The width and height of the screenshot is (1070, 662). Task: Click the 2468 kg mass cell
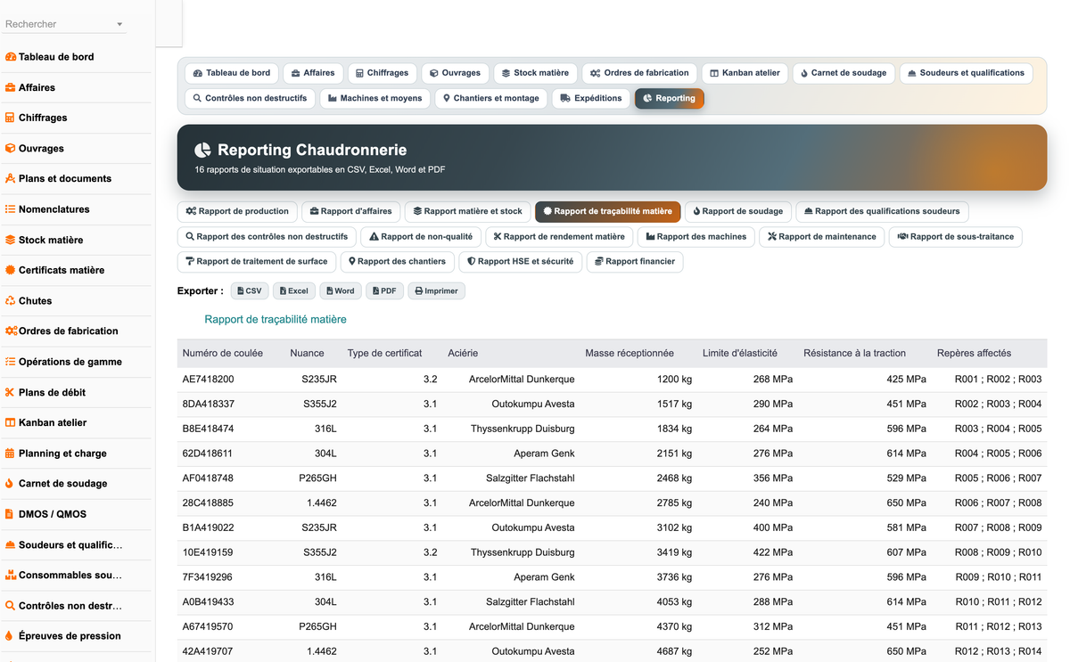point(674,478)
